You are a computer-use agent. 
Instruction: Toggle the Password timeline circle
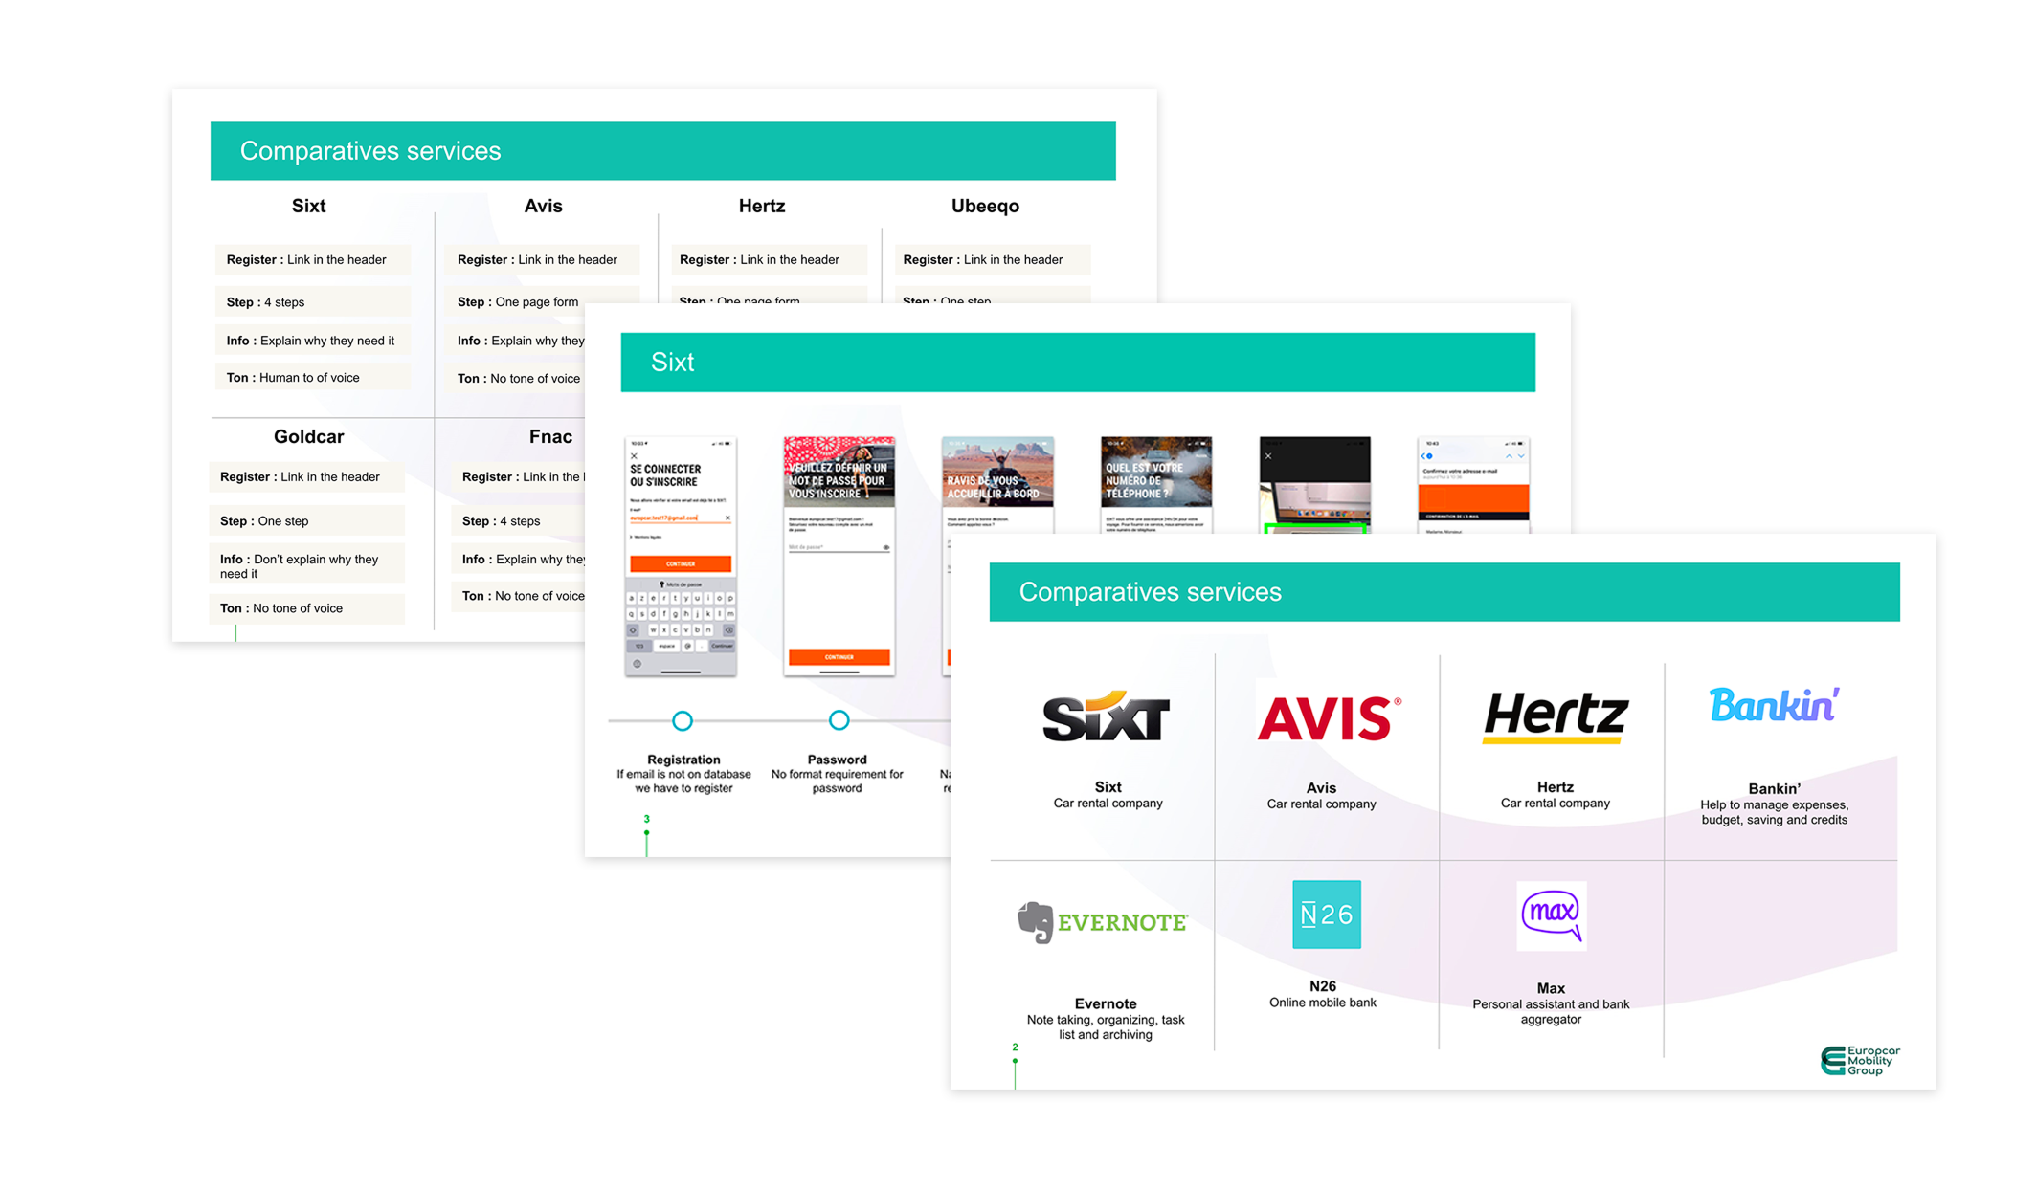[839, 722]
